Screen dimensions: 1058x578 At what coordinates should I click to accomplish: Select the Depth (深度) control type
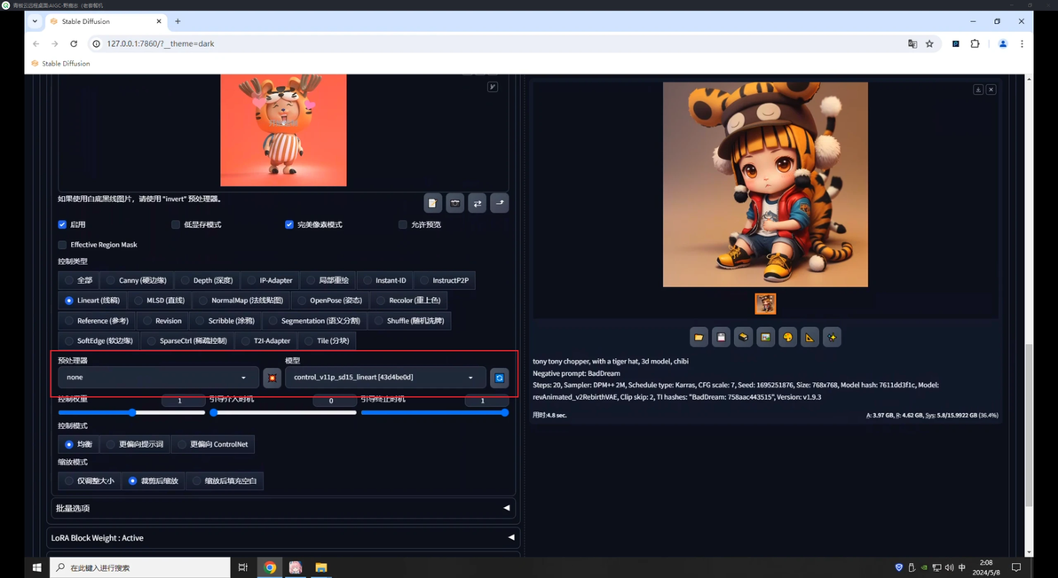point(207,280)
